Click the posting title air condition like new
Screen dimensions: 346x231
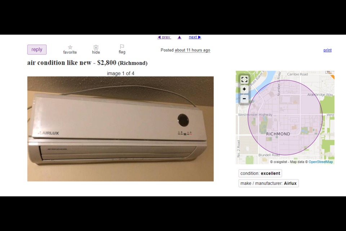pyautogui.click(x=59, y=63)
